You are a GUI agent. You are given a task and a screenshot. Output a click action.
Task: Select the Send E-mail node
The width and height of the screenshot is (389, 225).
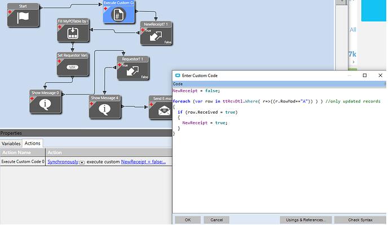tap(161, 107)
